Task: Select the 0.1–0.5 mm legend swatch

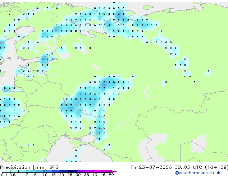Action: pos(6,171)
